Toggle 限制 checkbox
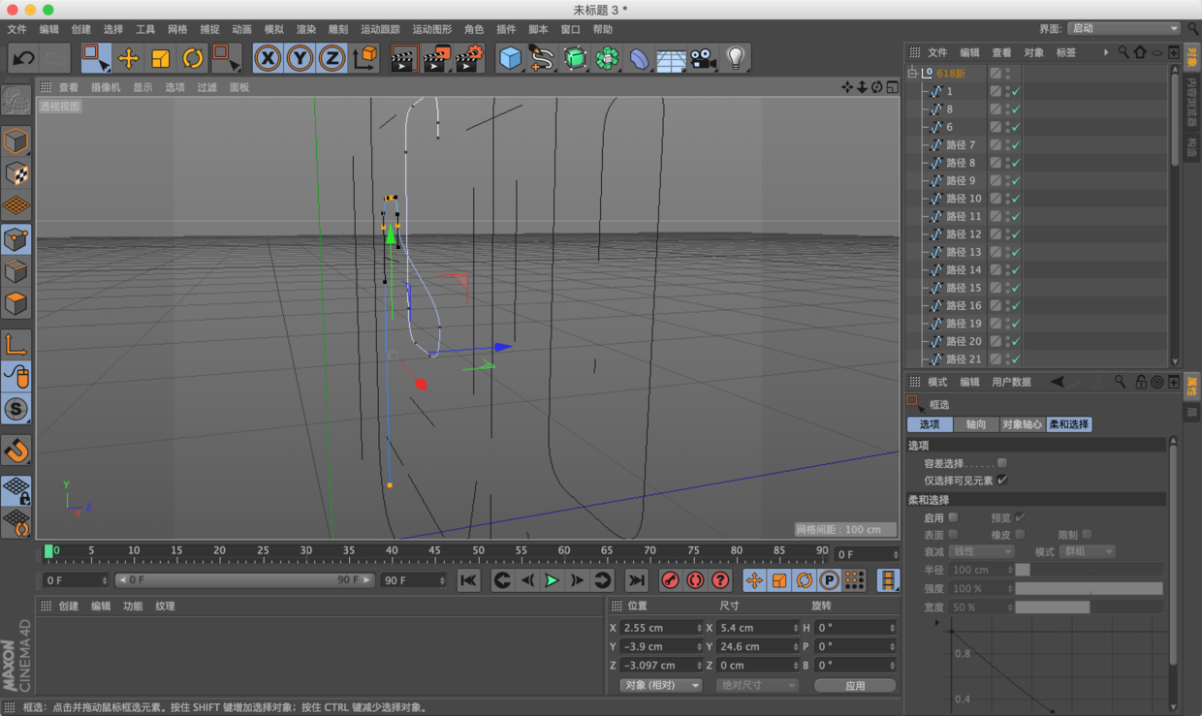This screenshot has width=1202, height=716. 1087,534
